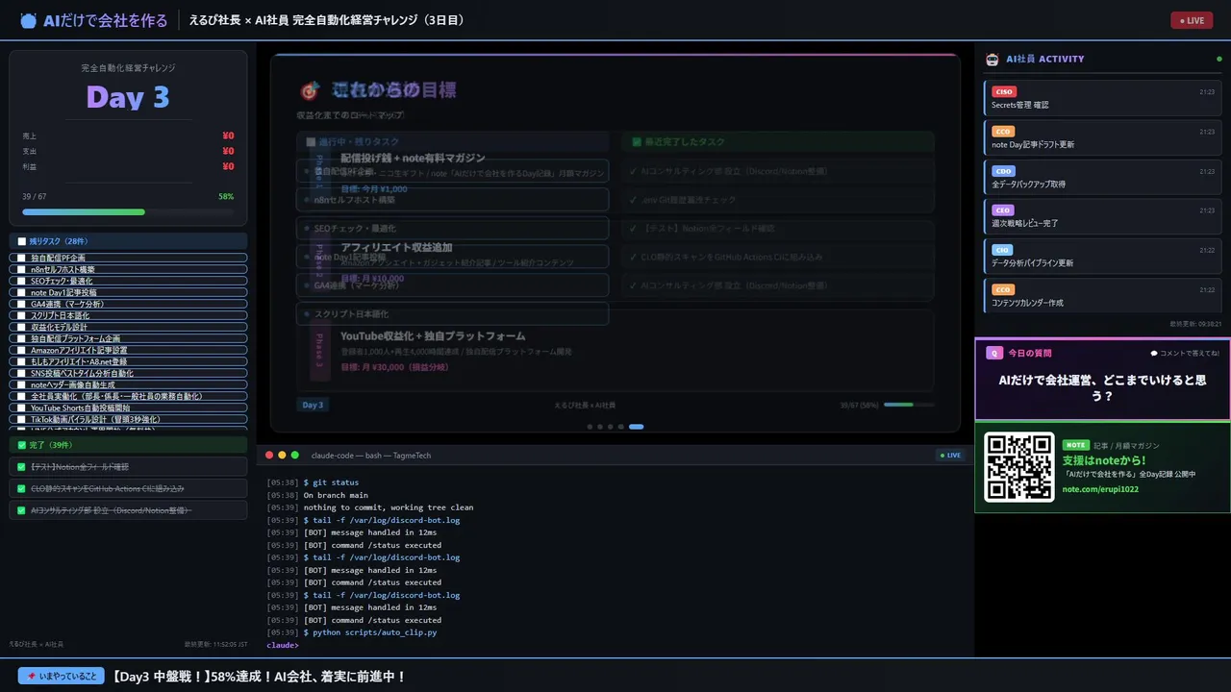This screenshot has width=1231, height=692.
Task: Click the comment bubble icon near コメントで答えてね
Action: [x=1154, y=353]
